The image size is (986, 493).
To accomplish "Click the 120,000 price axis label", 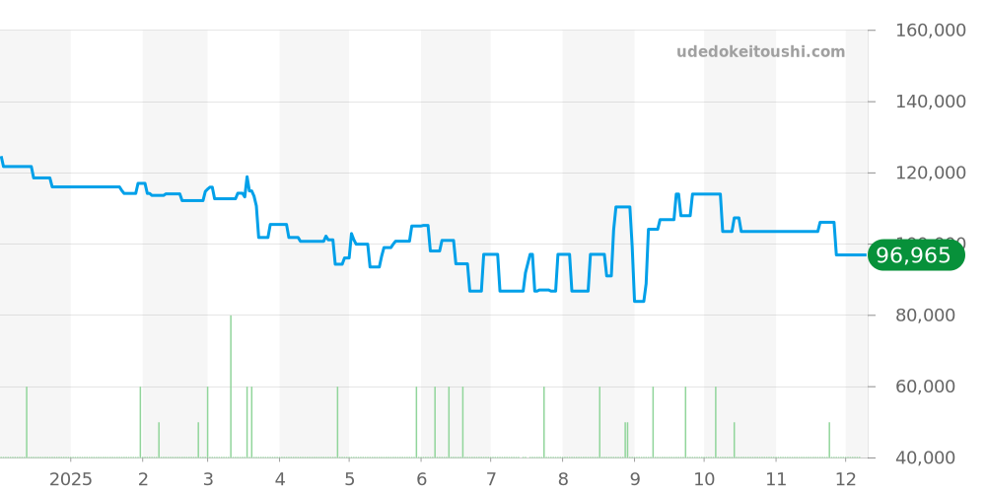I will click(x=930, y=174).
